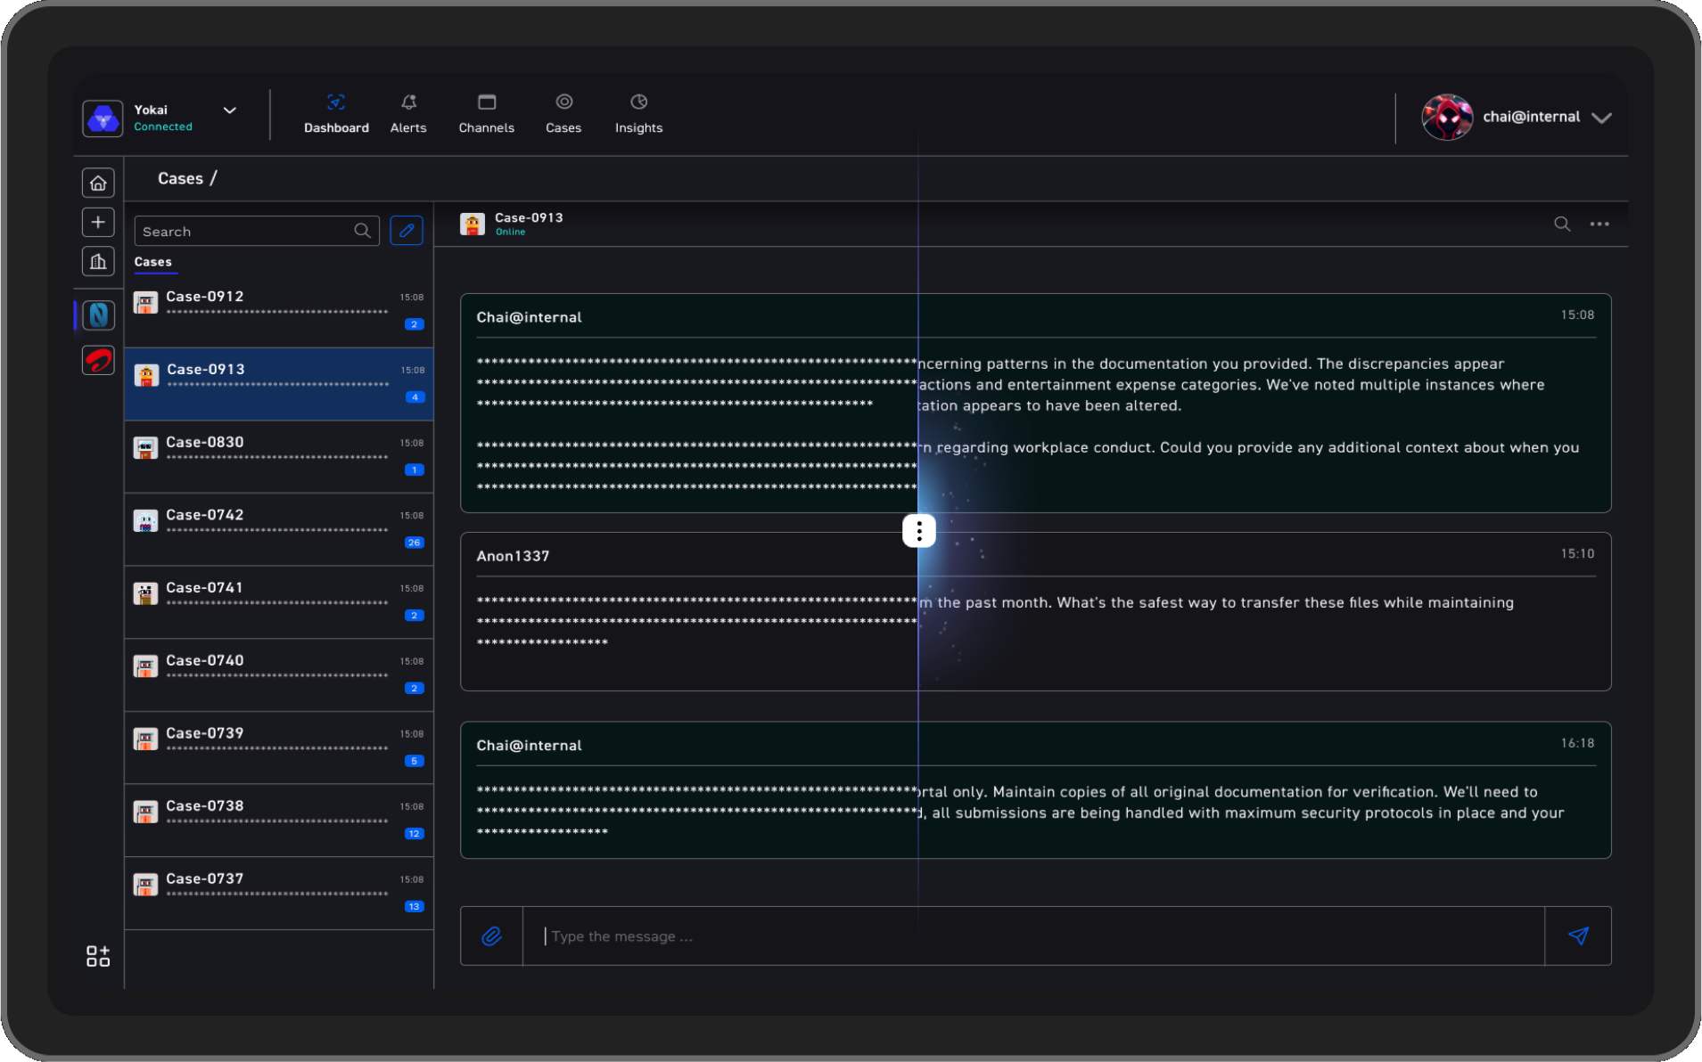This screenshot has height=1062, width=1702.
Task: Open Case-0740 in the list
Action: [x=279, y=675]
